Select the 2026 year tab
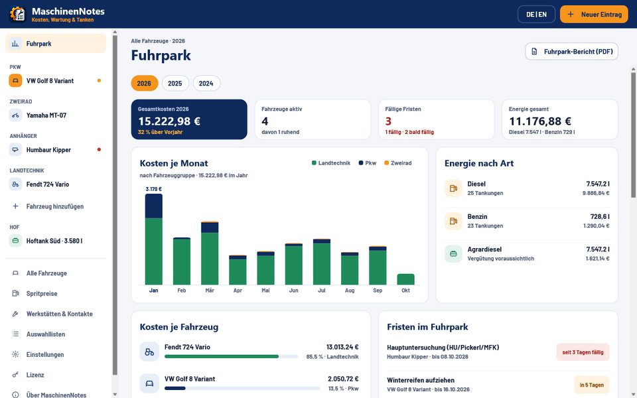The image size is (637, 398). [x=144, y=84]
